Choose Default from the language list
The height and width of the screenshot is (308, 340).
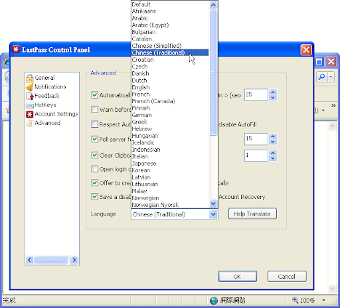(x=170, y=4)
